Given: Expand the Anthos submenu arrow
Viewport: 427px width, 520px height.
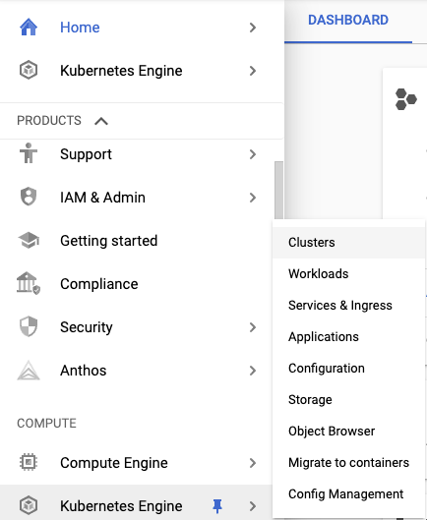Looking at the screenshot, I should 253,371.
